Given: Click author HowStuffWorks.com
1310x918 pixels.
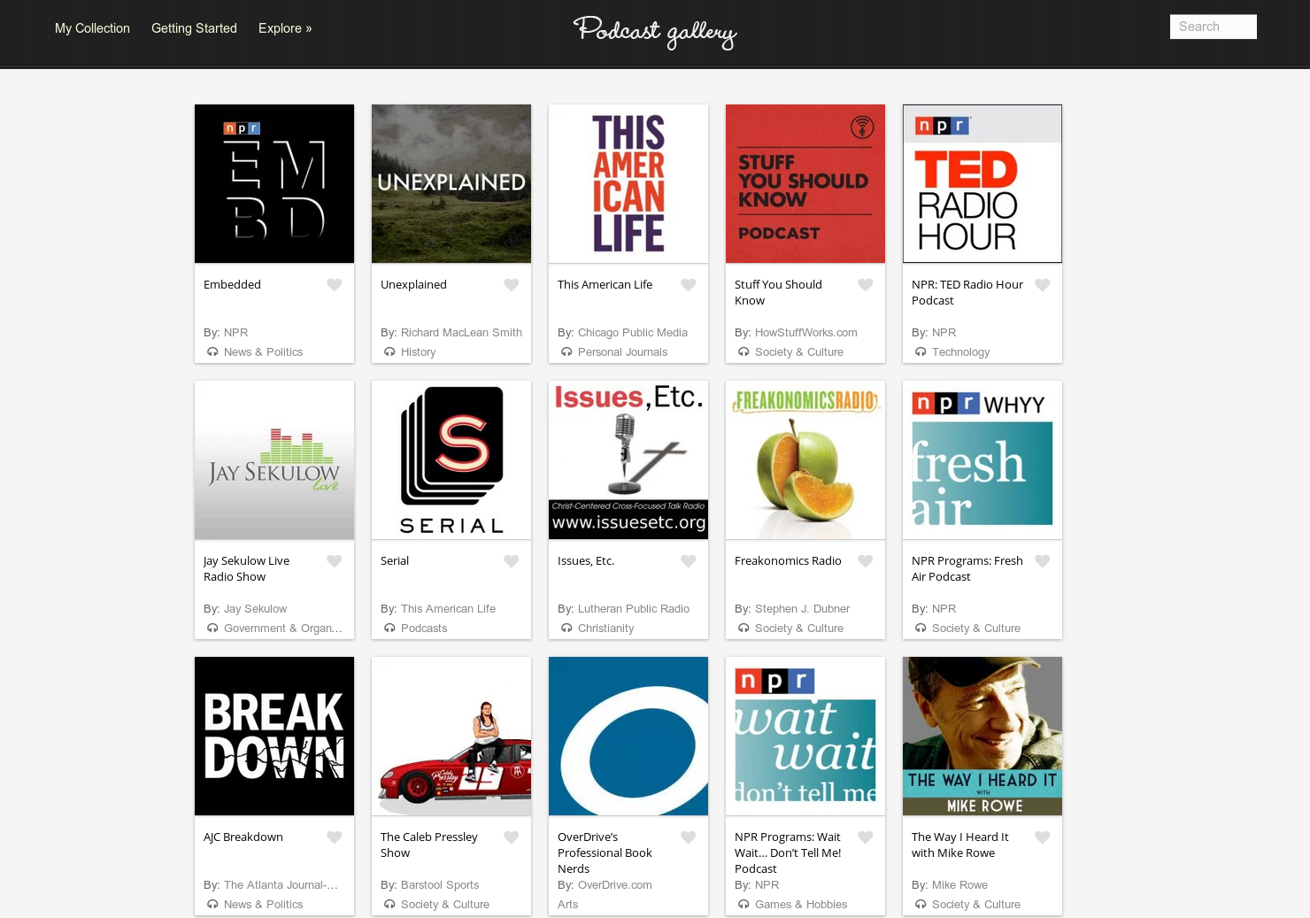Looking at the screenshot, I should click(x=806, y=333).
